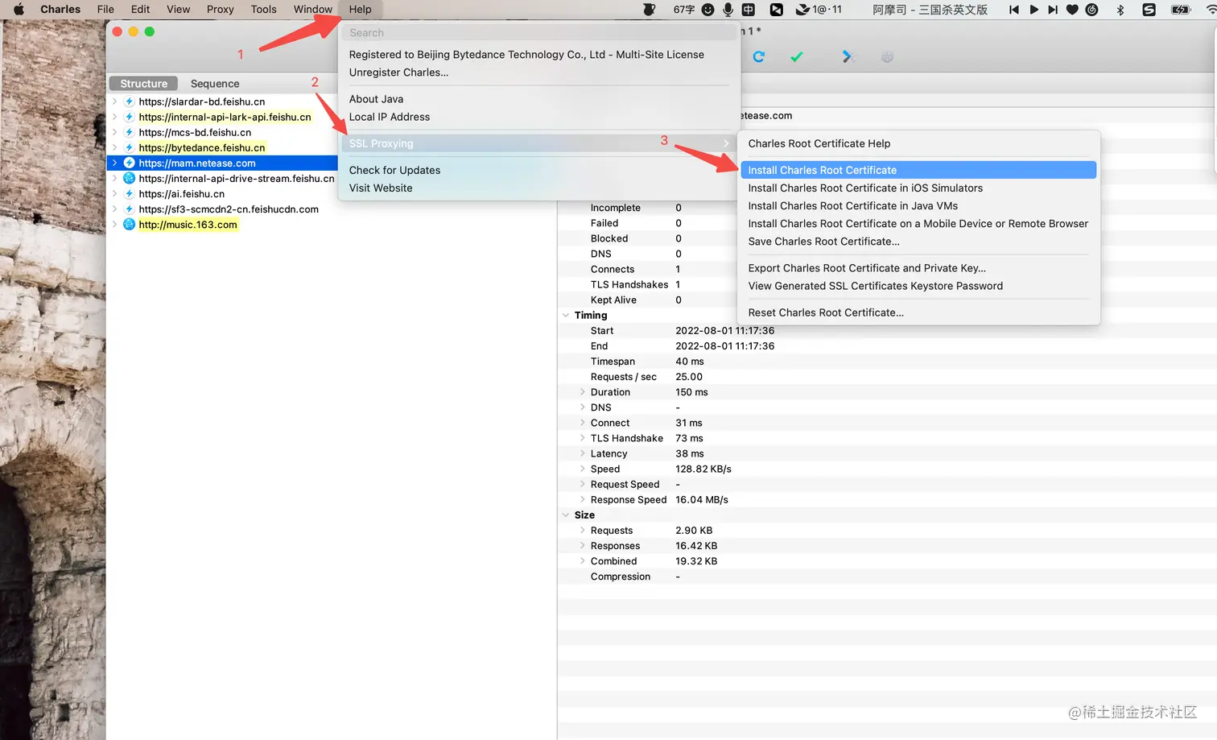This screenshot has width=1217, height=740.
Task: Choose Unregister Charles...
Action: pos(538,72)
